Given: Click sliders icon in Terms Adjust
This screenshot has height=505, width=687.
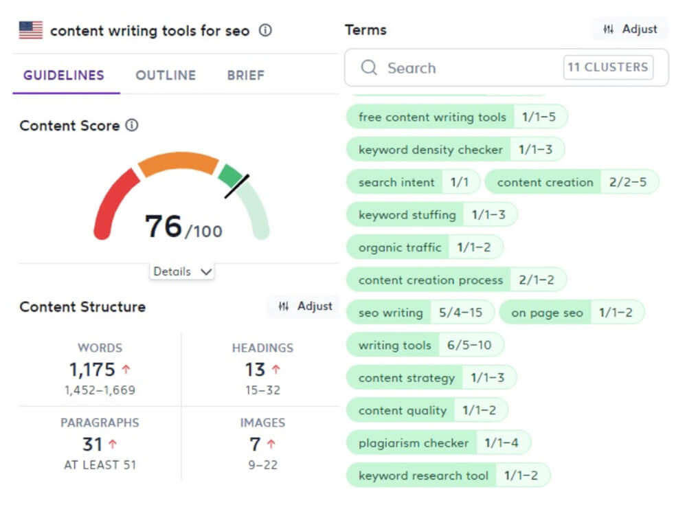Looking at the screenshot, I should 608,30.
